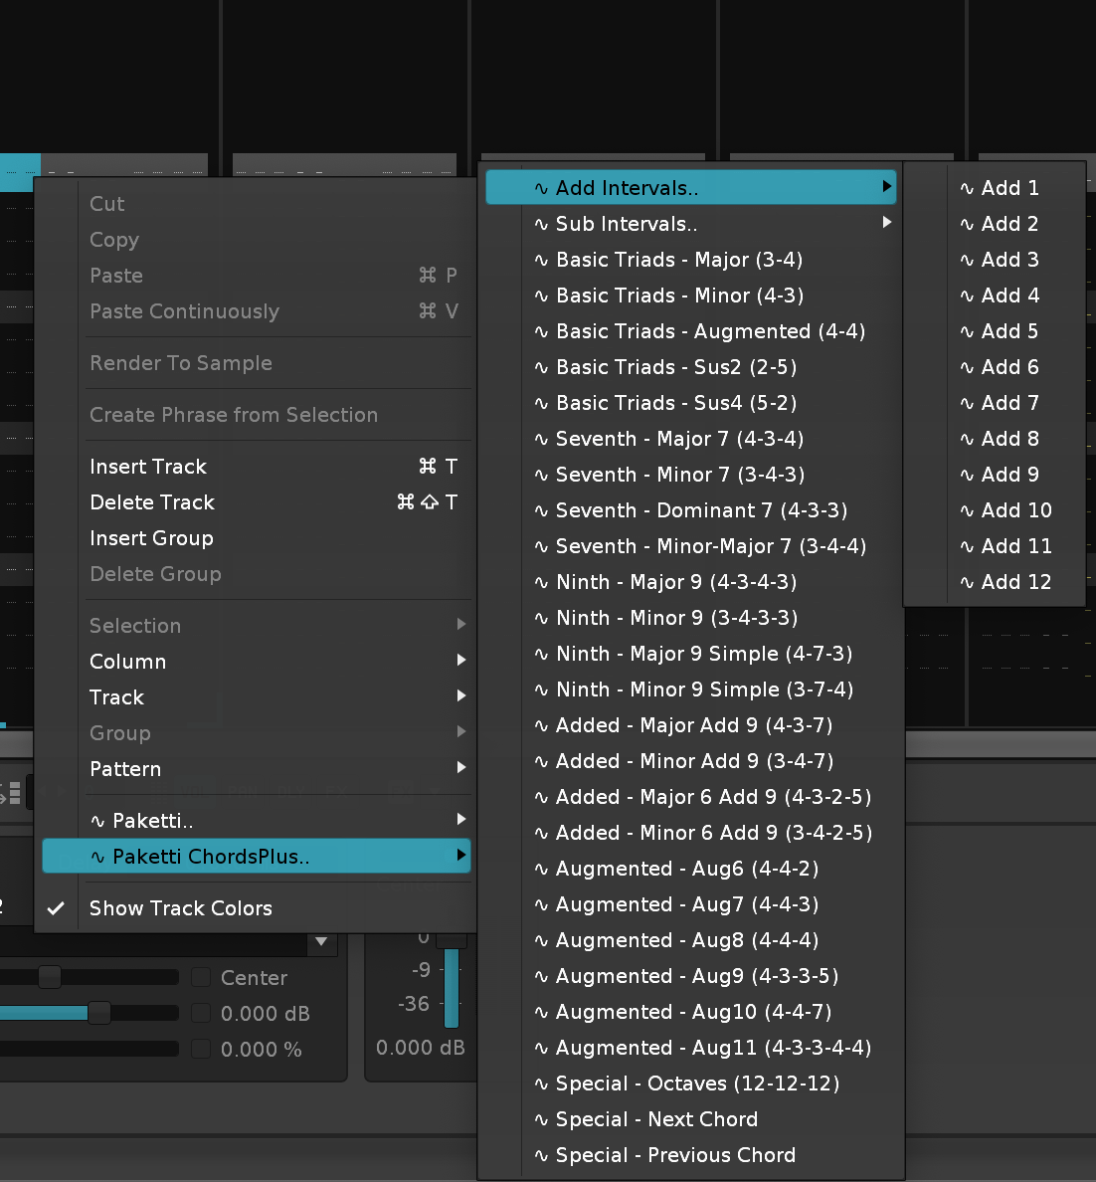Enable the checkbox beside the 0.000 % value

click(x=201, y=1049)
